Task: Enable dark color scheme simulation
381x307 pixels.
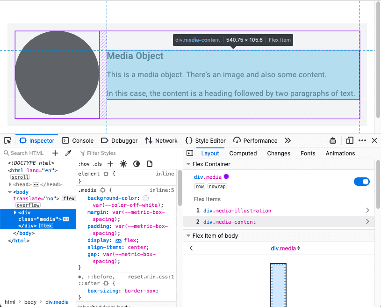Action: (x=136, y=163)
